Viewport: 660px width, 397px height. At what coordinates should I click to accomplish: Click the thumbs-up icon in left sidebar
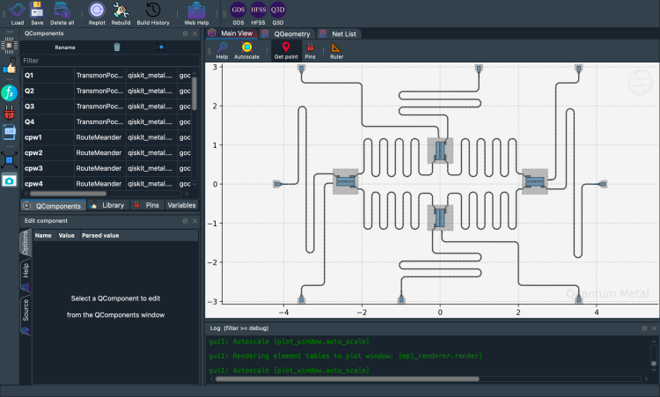10,67
